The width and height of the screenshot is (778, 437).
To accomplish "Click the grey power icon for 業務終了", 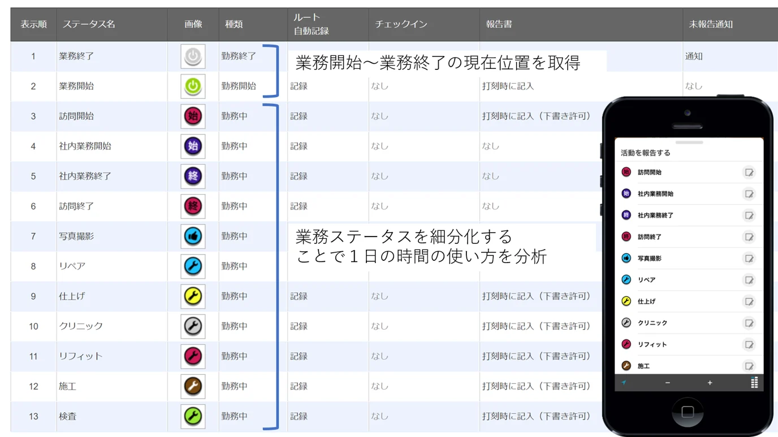I will coord(193,56).
